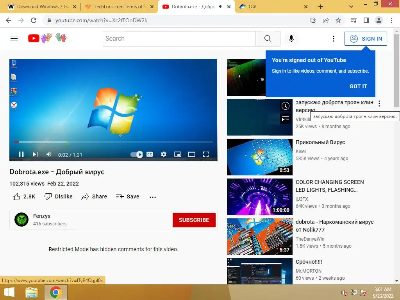The image size is (400, 300).
Task: Skip to the next video
Action: pyautogui.click(x=35, y=154)
